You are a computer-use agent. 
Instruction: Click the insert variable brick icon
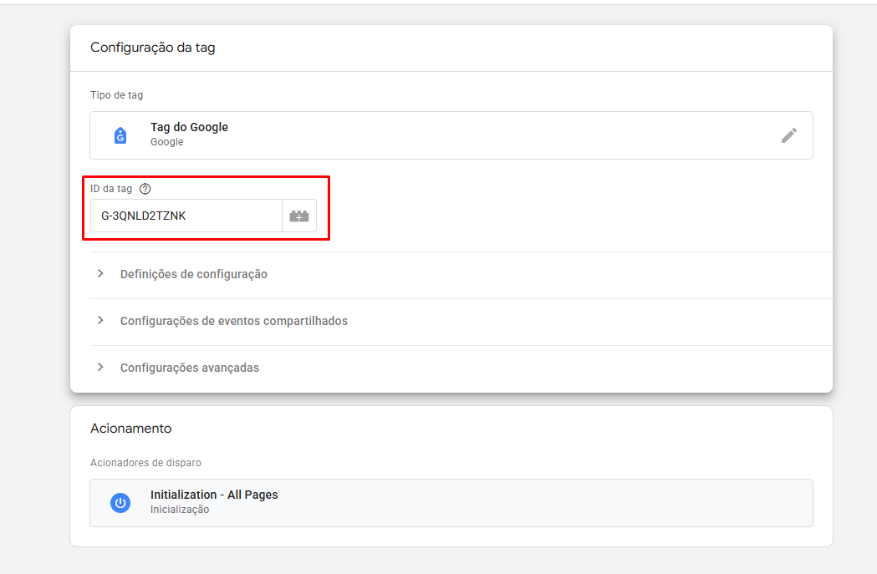299,216
